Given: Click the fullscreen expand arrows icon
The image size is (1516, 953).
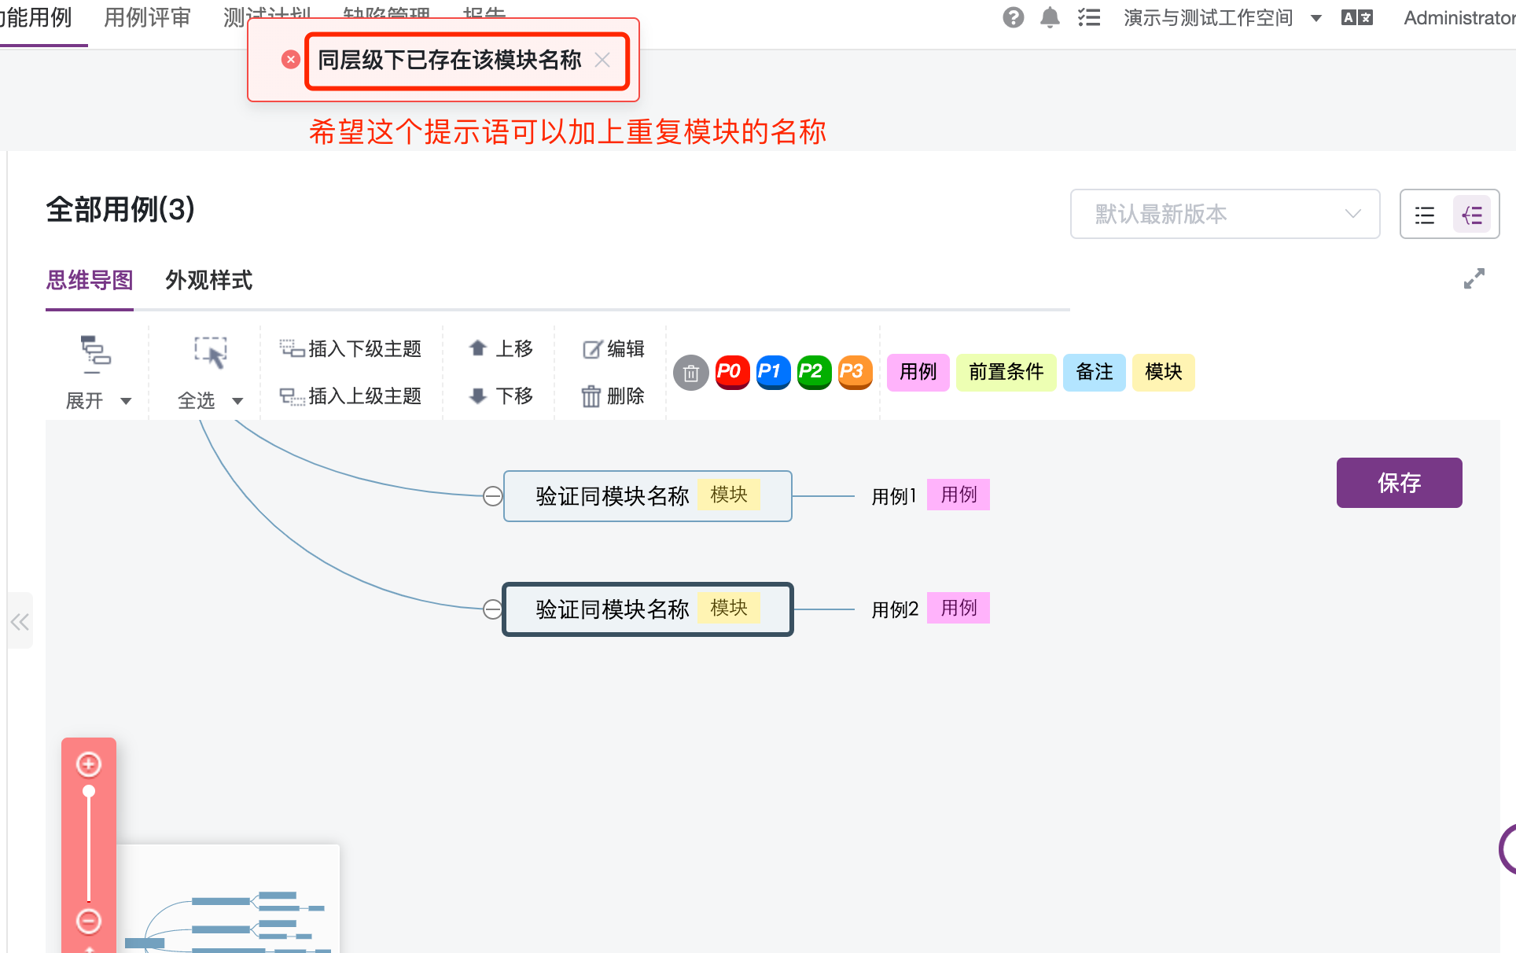Looking at the screenshot, I should (x=1474, y=278).
